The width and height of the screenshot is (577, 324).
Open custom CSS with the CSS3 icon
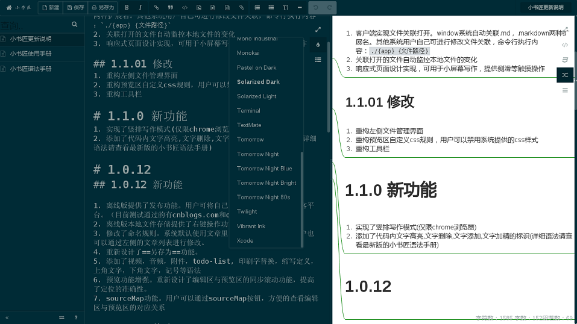[565, 60]
